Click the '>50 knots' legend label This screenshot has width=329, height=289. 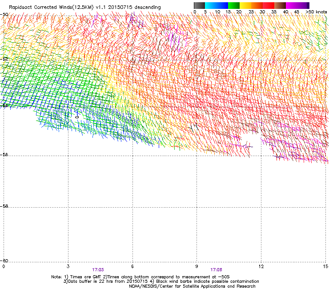click(x=316, y=12)
